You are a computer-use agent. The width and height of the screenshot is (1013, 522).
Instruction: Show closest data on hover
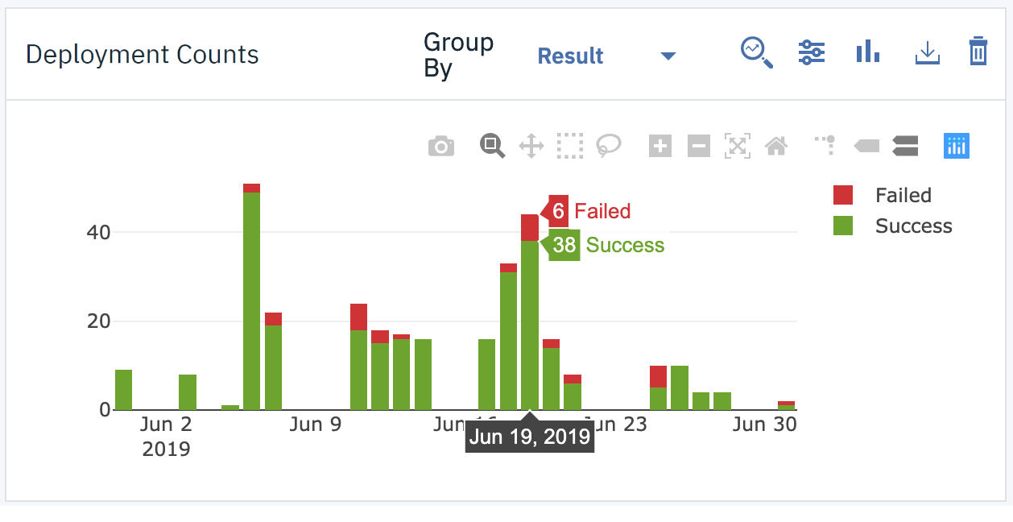(x=866, y=146)
